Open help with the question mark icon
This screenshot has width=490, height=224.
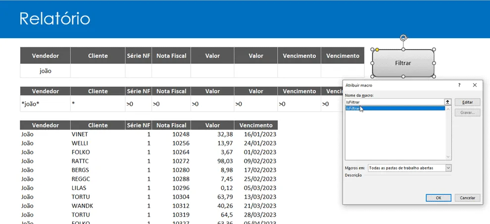[459, 85]
